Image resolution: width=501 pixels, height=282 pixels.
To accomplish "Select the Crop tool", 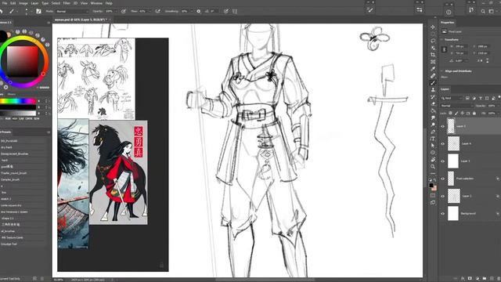I will point(433,55).
